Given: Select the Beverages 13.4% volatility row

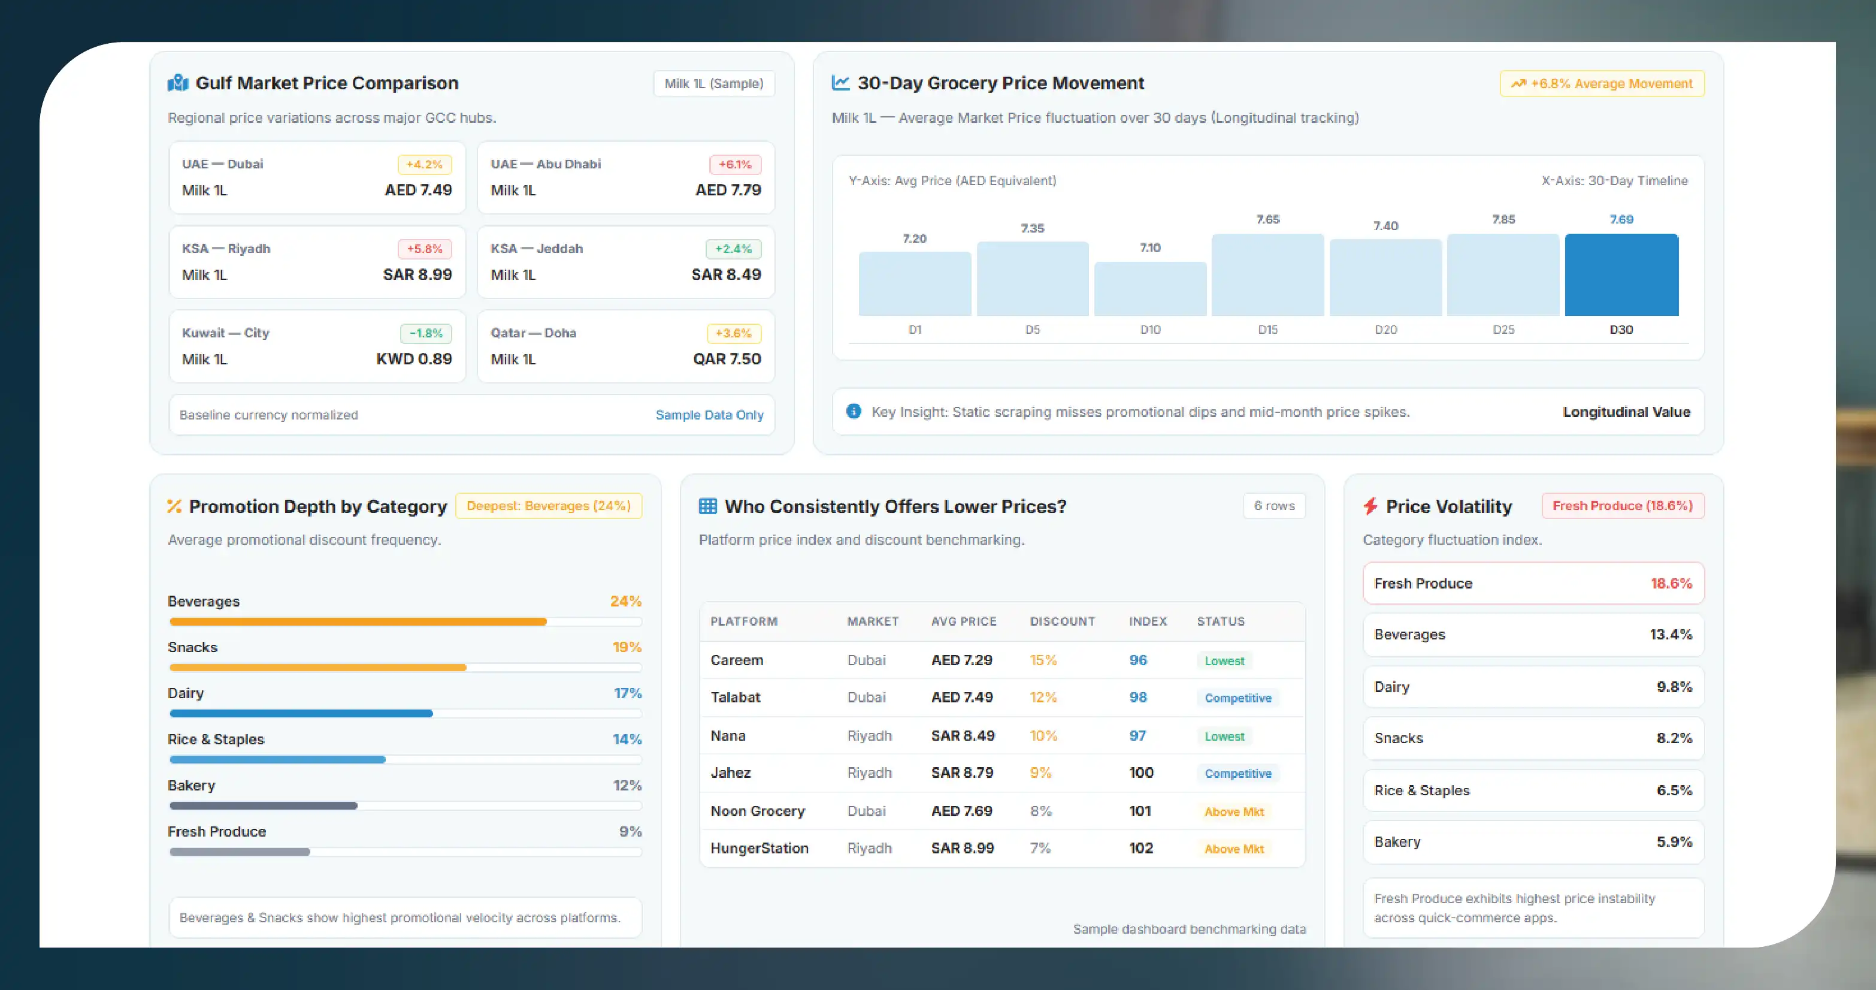Looking at the screenshot, I should click(1533, 635).
